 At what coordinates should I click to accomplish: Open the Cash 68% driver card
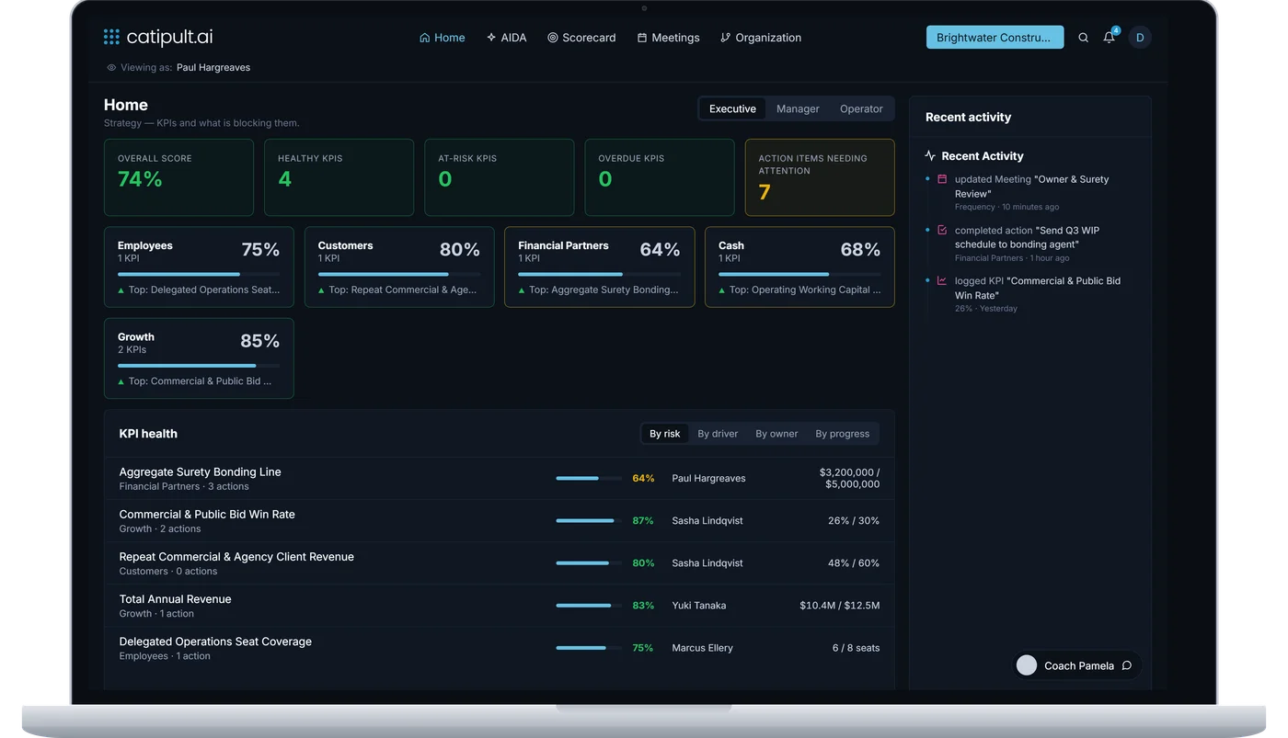[799, 267]
